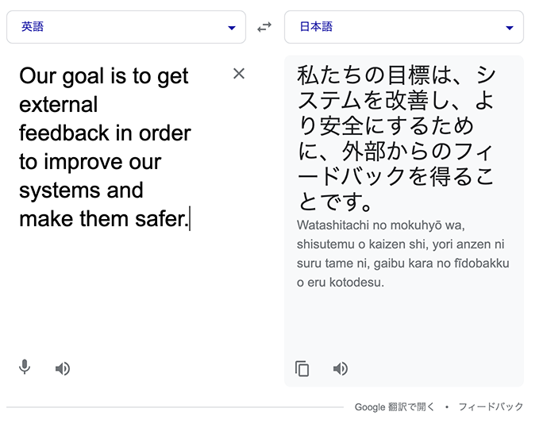Start voice input with microphone
Viewport: 543px width, 431px height.
[x=25, y=368]
